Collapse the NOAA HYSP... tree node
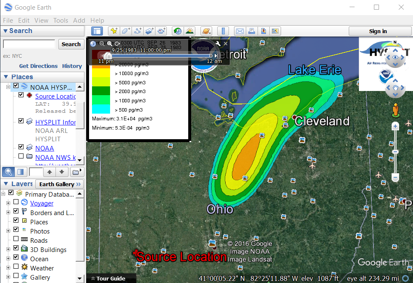 pyautogui.click(x=8, y=87)
